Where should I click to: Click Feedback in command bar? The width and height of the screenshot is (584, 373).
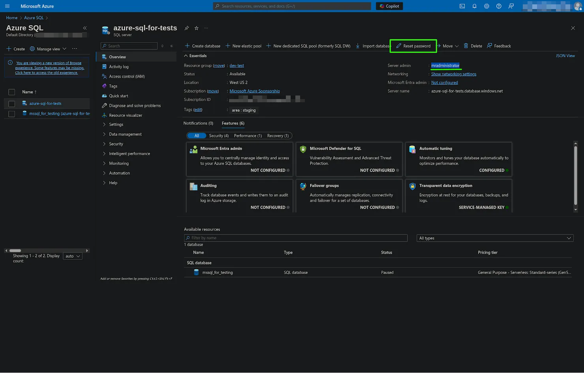coord(499,46)
